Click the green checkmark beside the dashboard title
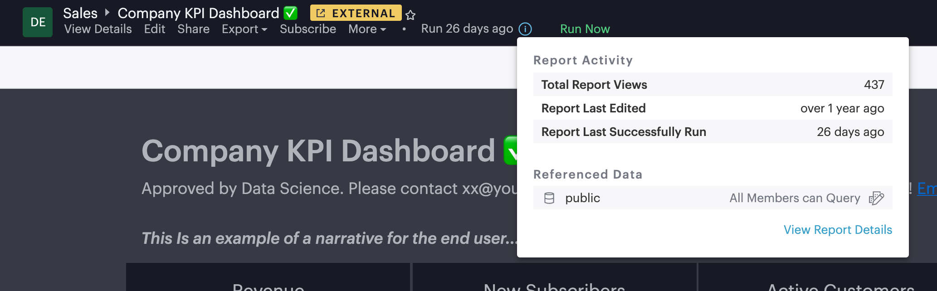Screen dimensions: 937x291 point(290,13)
